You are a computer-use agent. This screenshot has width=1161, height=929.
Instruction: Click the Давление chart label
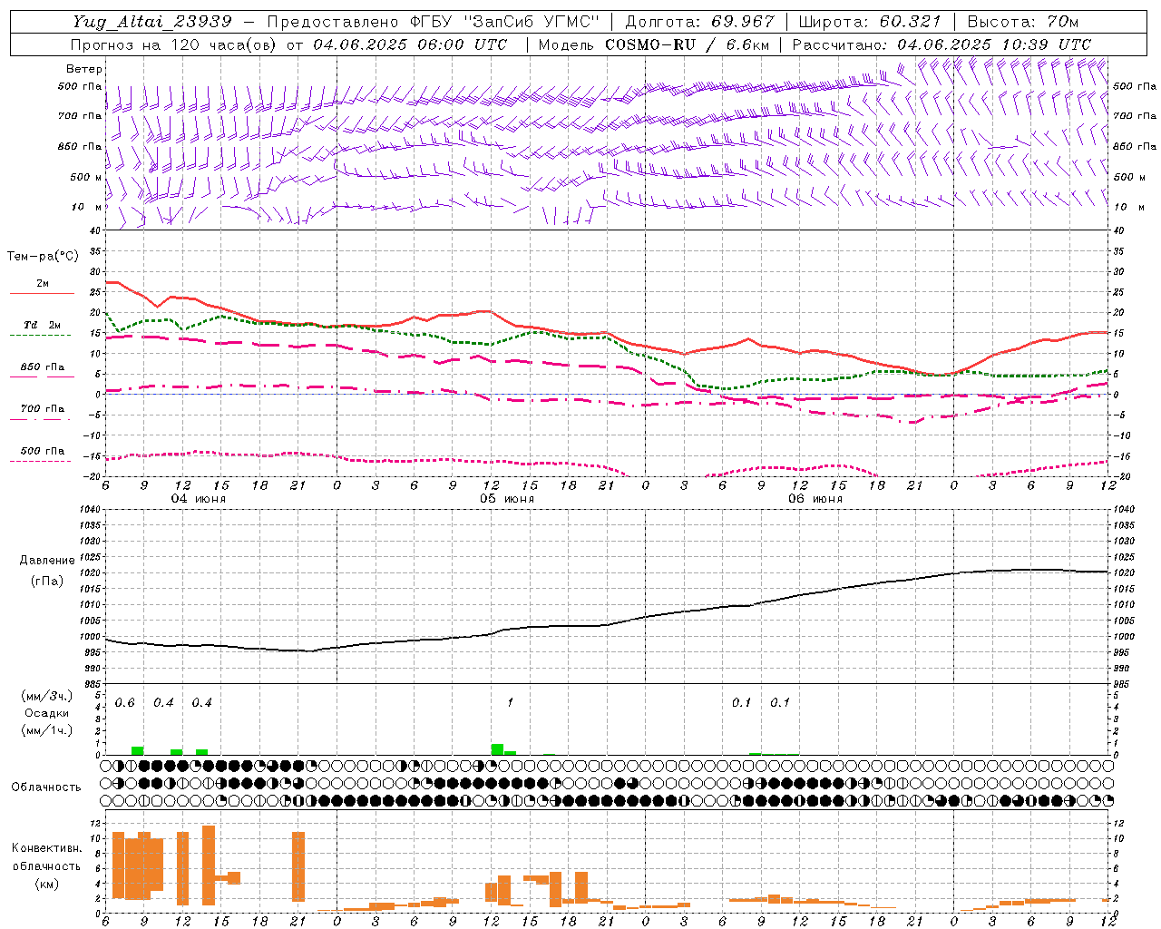[47, 561]
